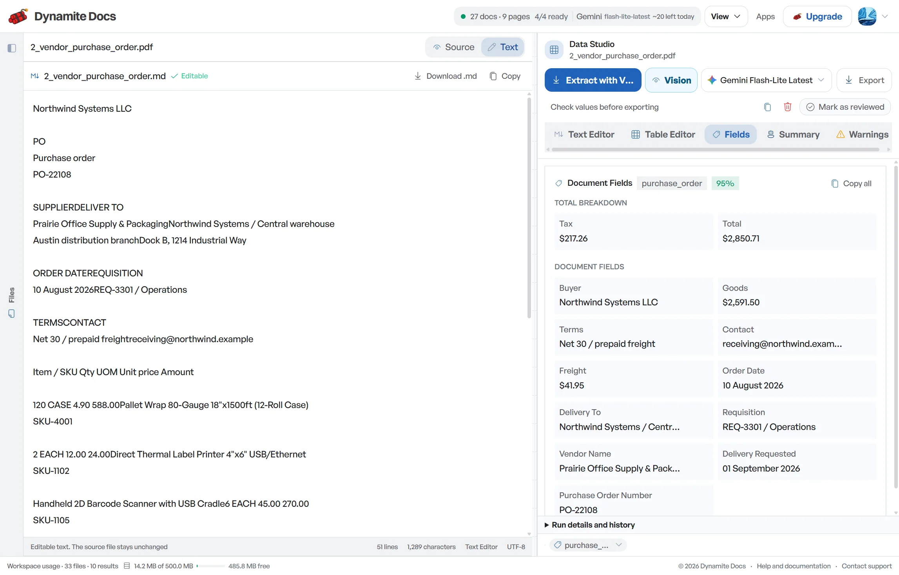
Task: Click the tabs horizontal scrollbar
Action: [x=716, y=149]
